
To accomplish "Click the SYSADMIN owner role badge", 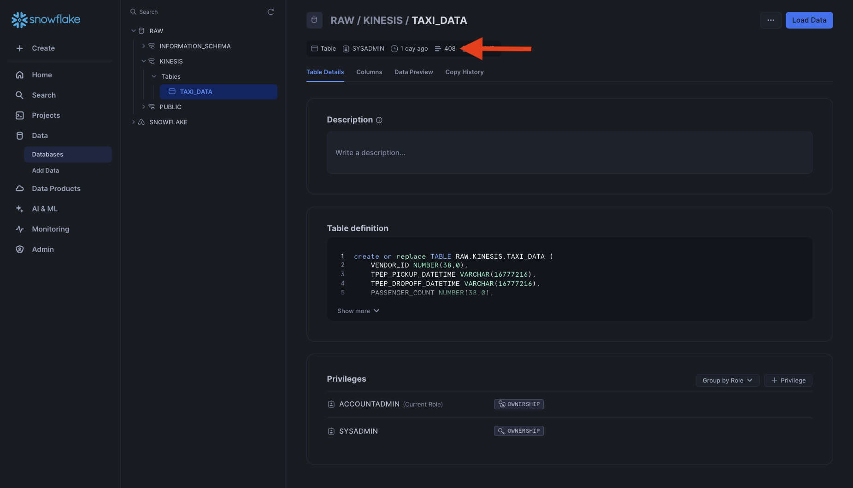I will (x=364, y=48).
